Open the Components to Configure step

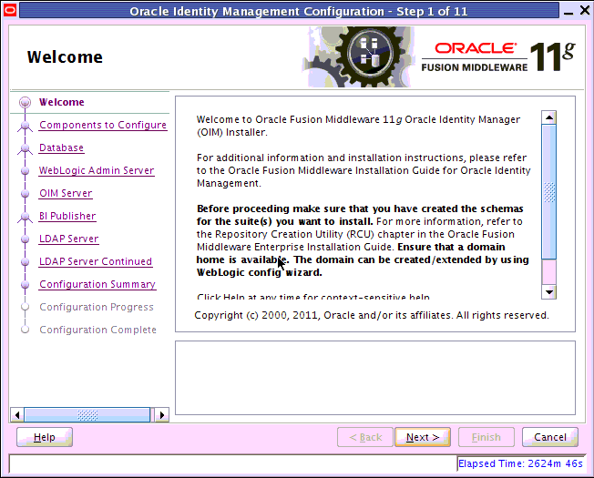[103, 125]
